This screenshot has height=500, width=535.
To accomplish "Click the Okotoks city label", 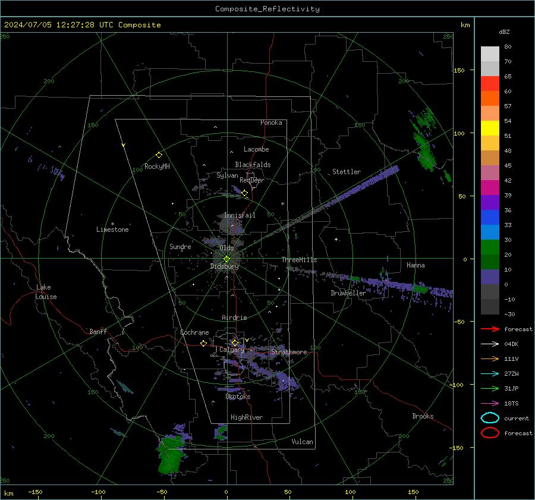I will click(x=238, y=397).
